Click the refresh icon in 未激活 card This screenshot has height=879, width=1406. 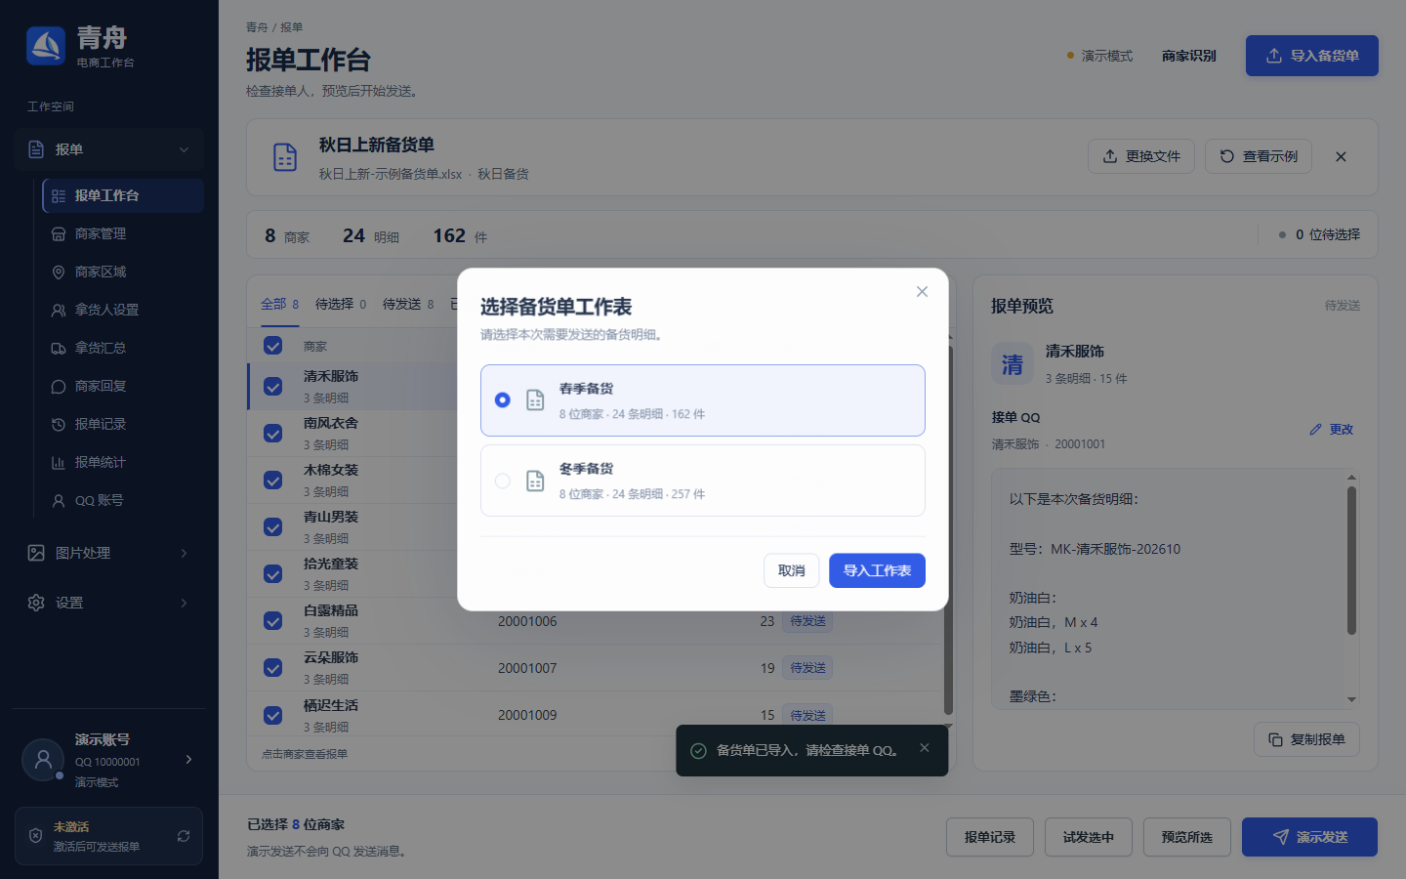click(183, 836)
